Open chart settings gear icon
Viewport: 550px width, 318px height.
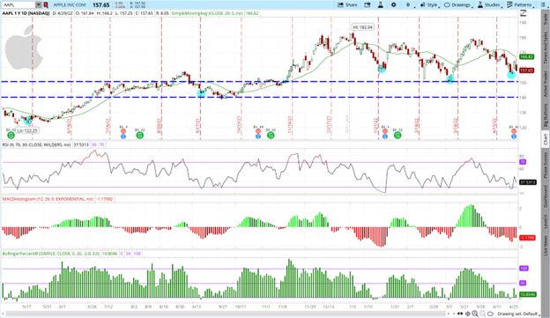pyautogui.click(x=394, y=5)
